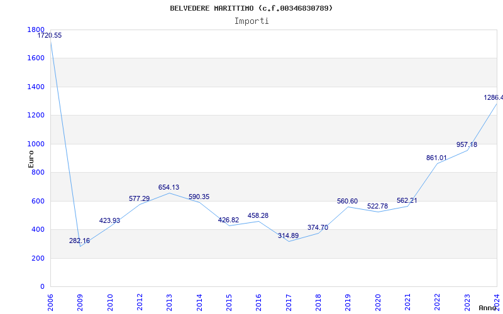Select the 562.21 data label

407,200
